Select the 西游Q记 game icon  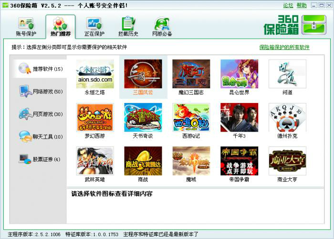191,117
